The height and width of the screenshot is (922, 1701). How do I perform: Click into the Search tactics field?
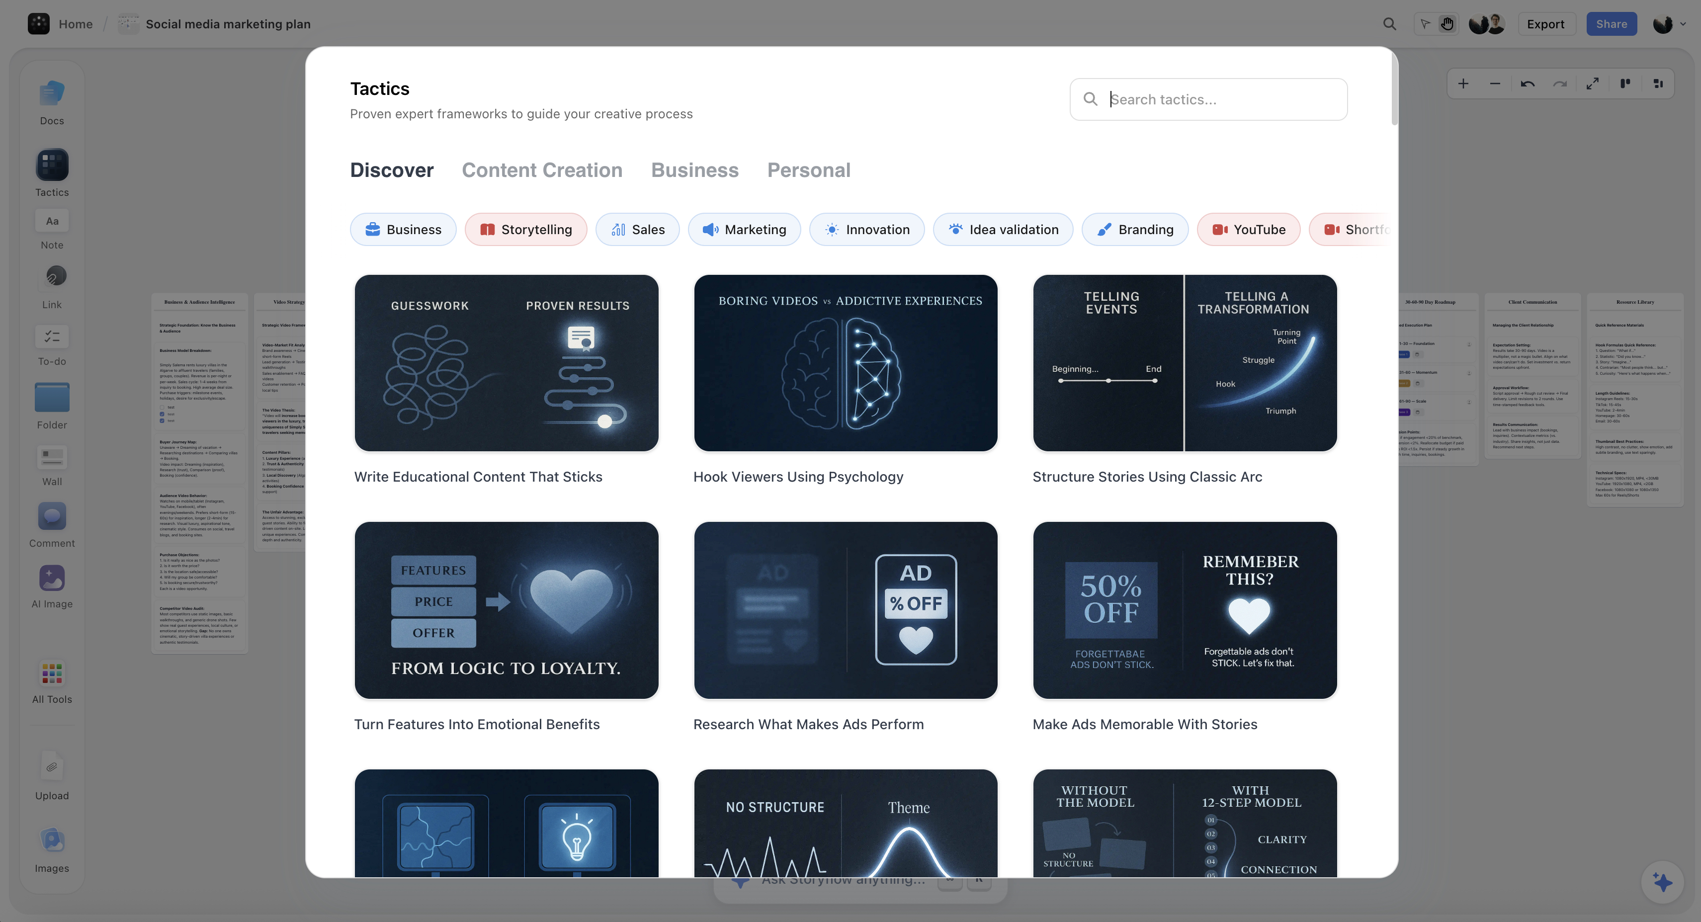pyautogui.click(x=1208, y=99)
